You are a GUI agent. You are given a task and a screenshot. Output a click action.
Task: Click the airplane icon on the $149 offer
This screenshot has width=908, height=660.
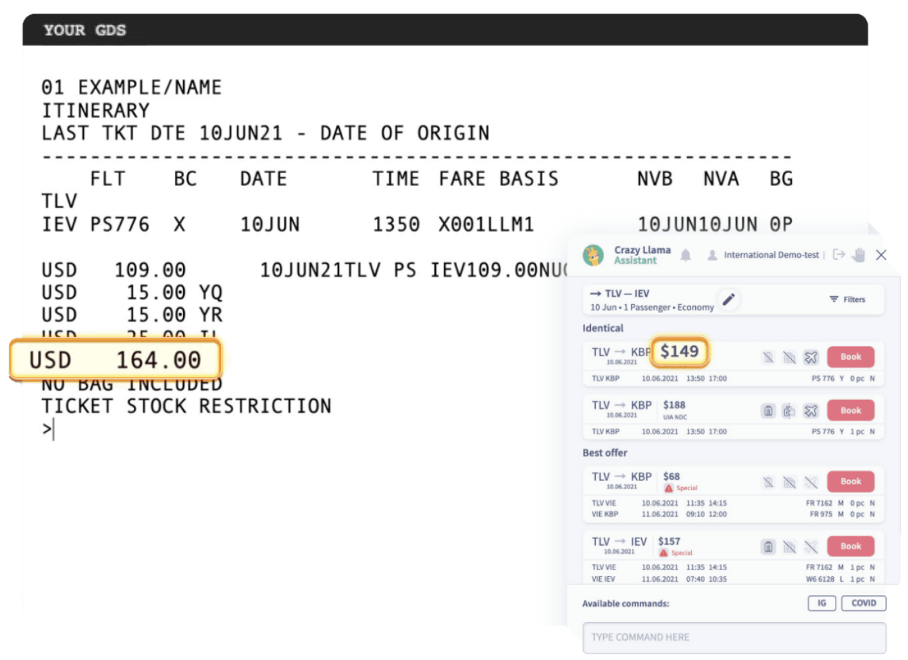tap(811, 357)
